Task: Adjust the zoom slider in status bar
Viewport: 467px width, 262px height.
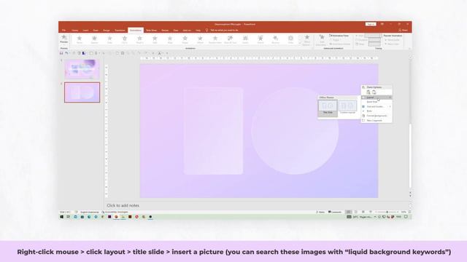Action: [387, 212]
